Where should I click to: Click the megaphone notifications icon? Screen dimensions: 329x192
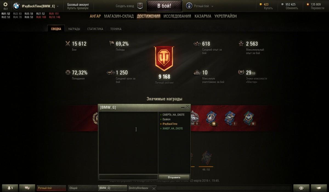319,188
